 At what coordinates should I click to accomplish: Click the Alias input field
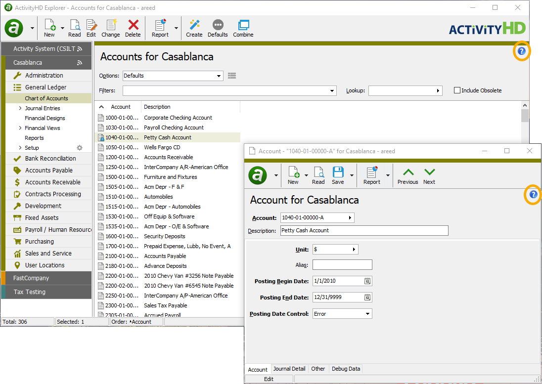point(342,265)
